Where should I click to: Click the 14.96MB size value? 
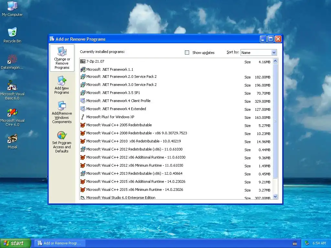263,142
